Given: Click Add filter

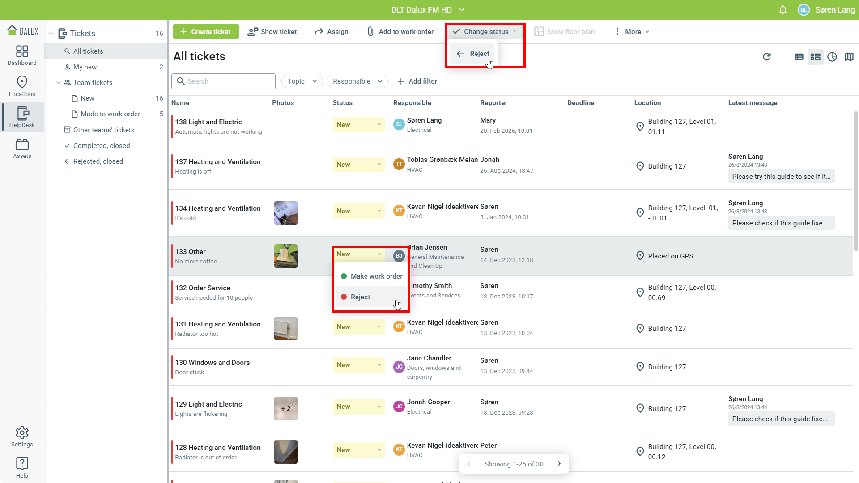Looking at the screenshot, I should pos(417,81).
